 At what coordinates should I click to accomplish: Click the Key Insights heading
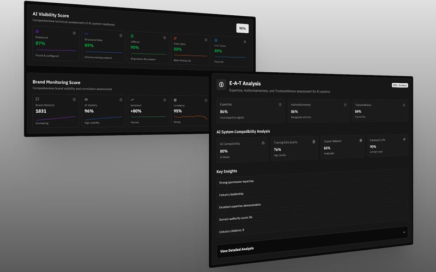[227, 171]
